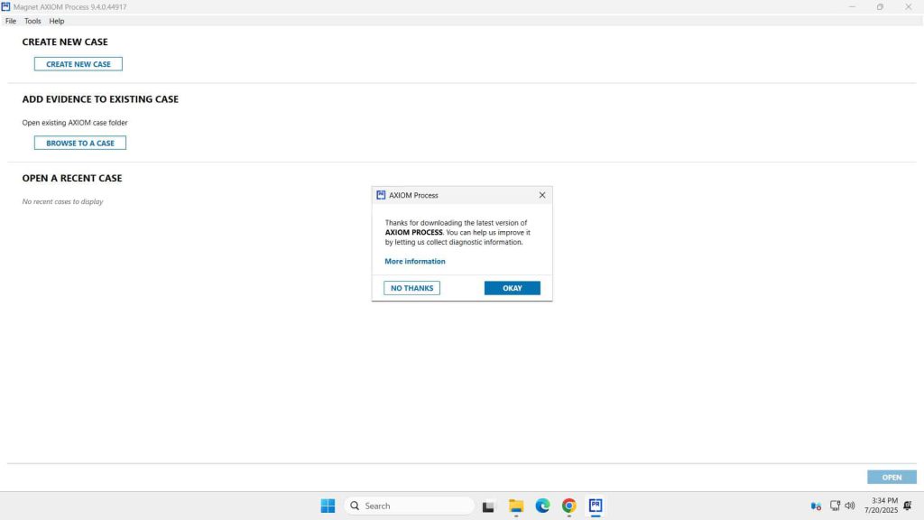This screenshot has height=520, width=924.
Task: Open the network icon in system tray
Action: pos(836,506)
